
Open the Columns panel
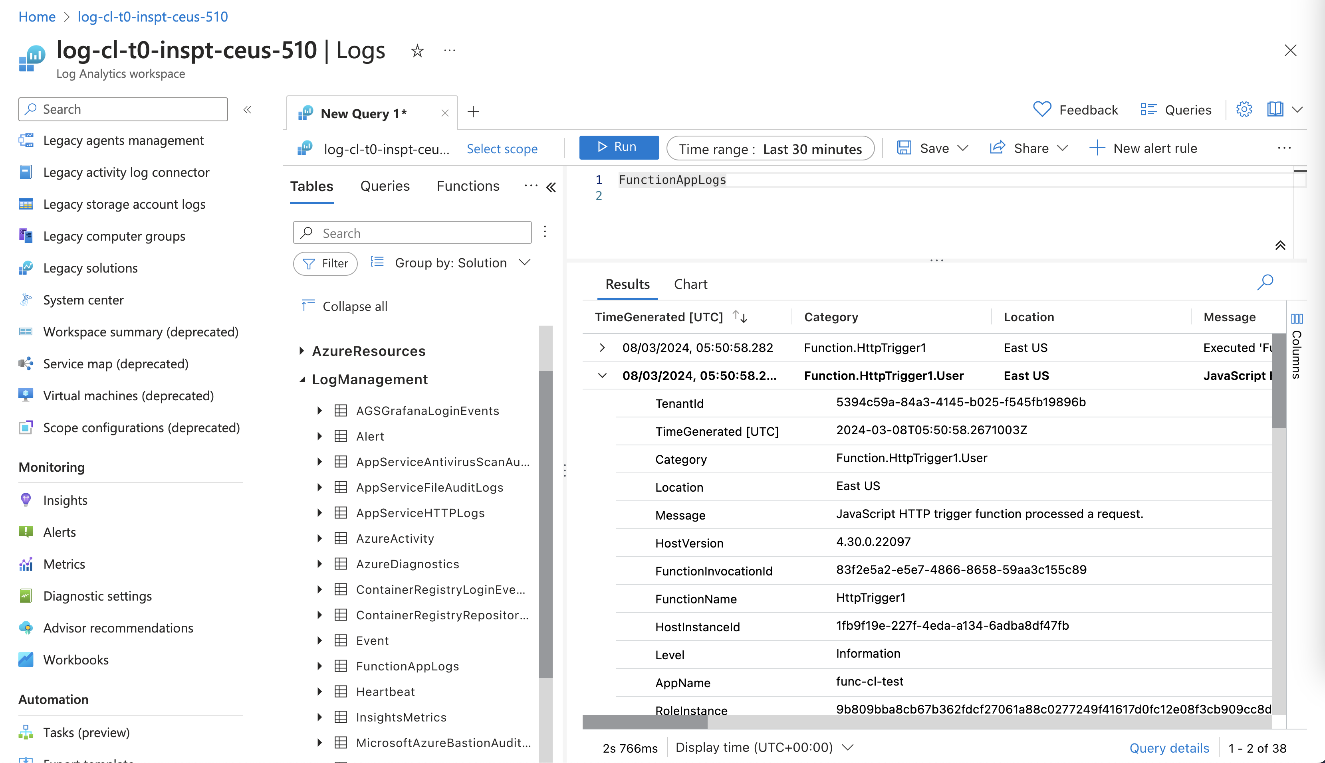pyautogui.click(x=1297, y=346)
